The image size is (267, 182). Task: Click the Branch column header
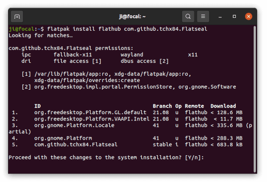[162, 106]
